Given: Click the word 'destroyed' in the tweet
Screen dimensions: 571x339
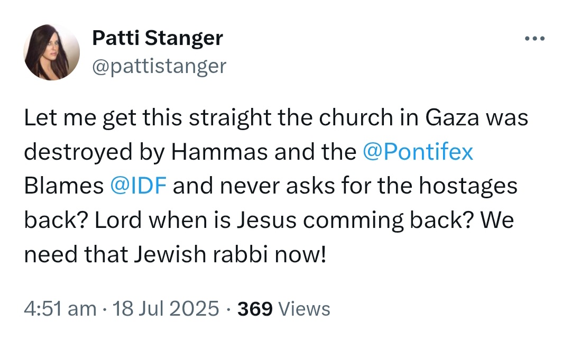Looking at the screenshot, I should point(78,152).
